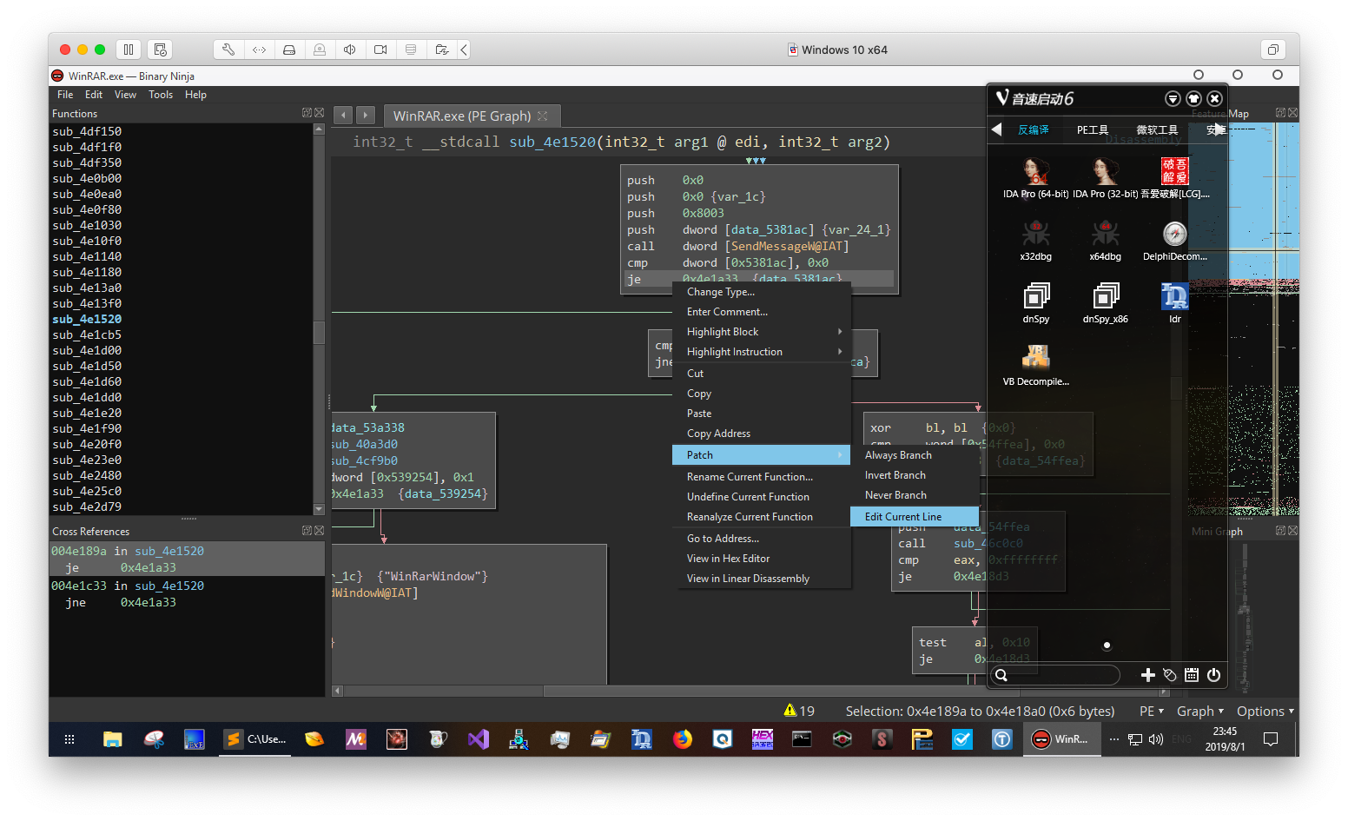
Task: Choose Enter Comment... in context menu
Action: [762, 312]
